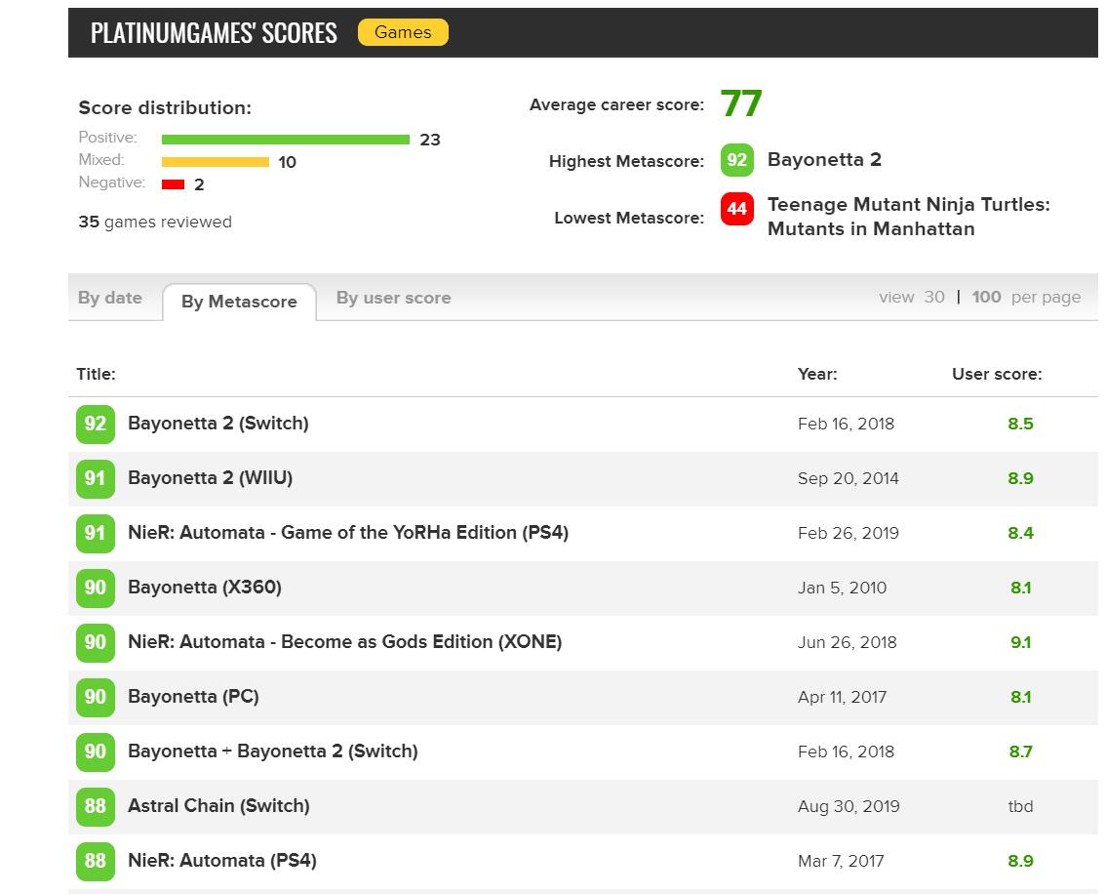
Task: Open the Bayonetta 2 highest Metascore link
Action: click(x=824, y=160)
